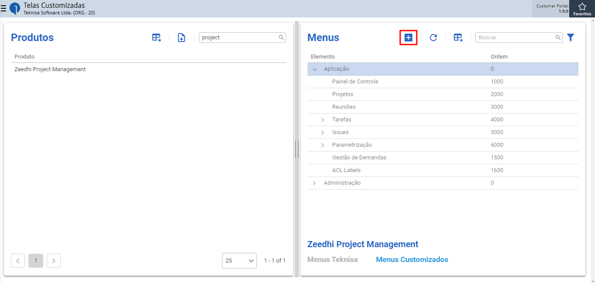Expand the Administração tree node

[315, 183]
